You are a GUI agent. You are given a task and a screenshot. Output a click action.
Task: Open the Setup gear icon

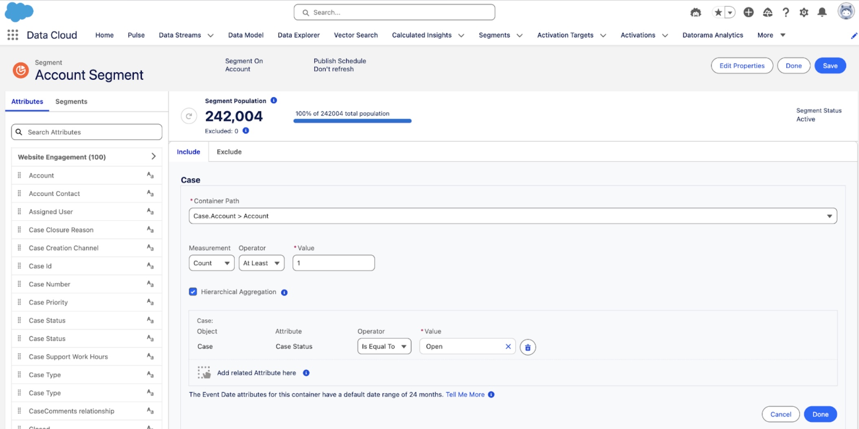pos(804,13)
